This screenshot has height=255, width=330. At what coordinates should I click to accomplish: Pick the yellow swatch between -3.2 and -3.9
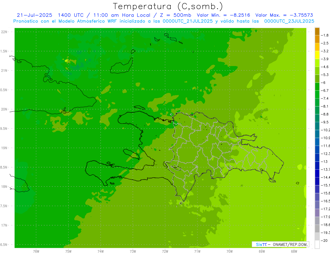317,55
